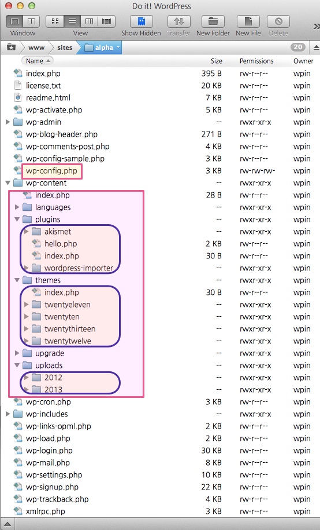Open favorites star path icon
The image size is (320, 530).
11,47
